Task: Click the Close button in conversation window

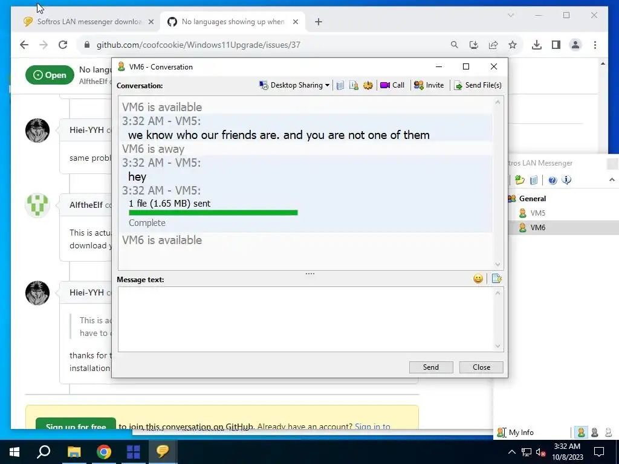Action: coord(481,367)
